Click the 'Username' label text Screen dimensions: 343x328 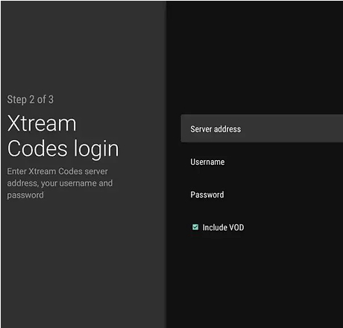[207, 162]
